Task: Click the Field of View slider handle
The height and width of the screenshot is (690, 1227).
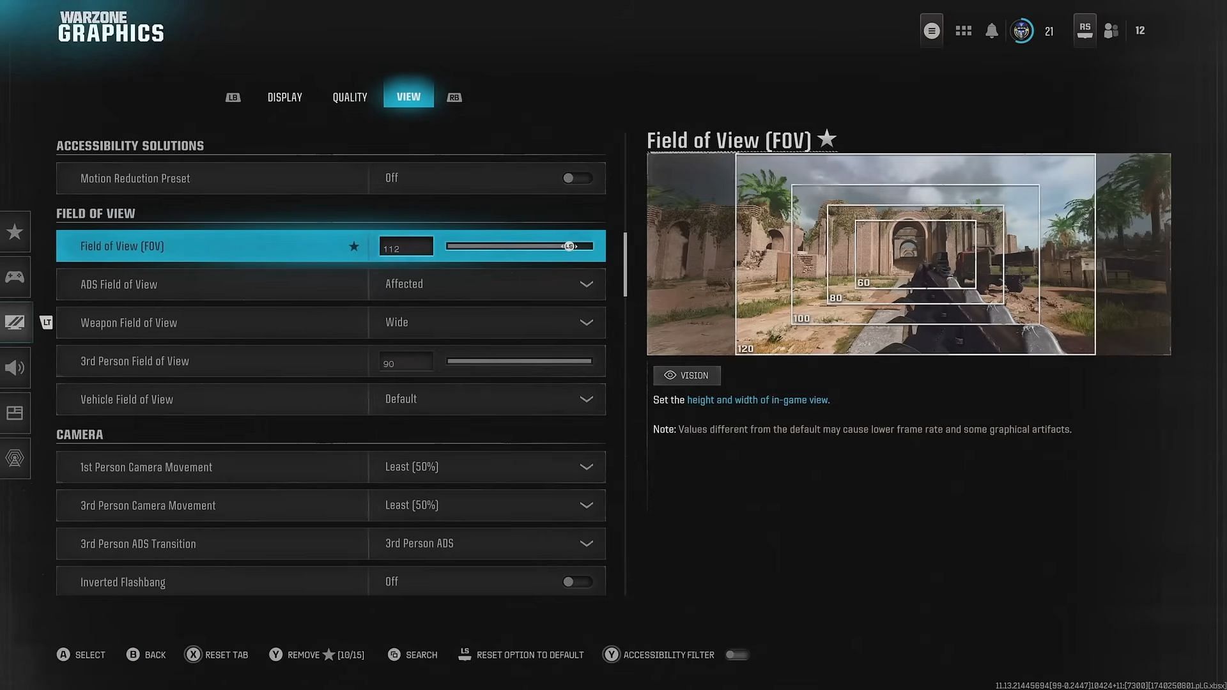Action: pos(569,246)
